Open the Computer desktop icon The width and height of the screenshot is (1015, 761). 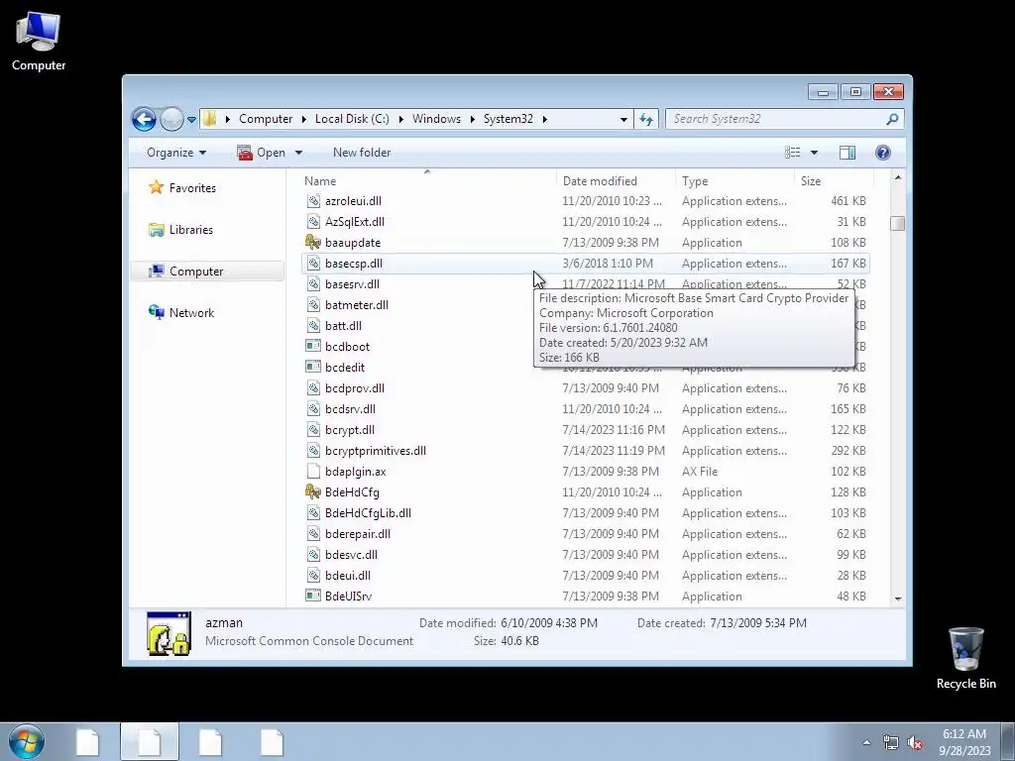39,41
